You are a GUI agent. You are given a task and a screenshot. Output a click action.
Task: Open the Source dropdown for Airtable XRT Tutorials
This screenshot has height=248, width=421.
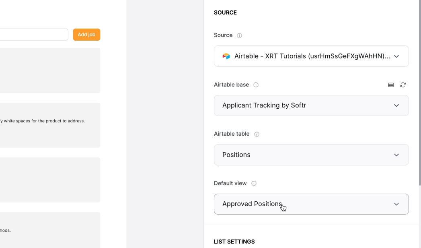pos(311,56)
